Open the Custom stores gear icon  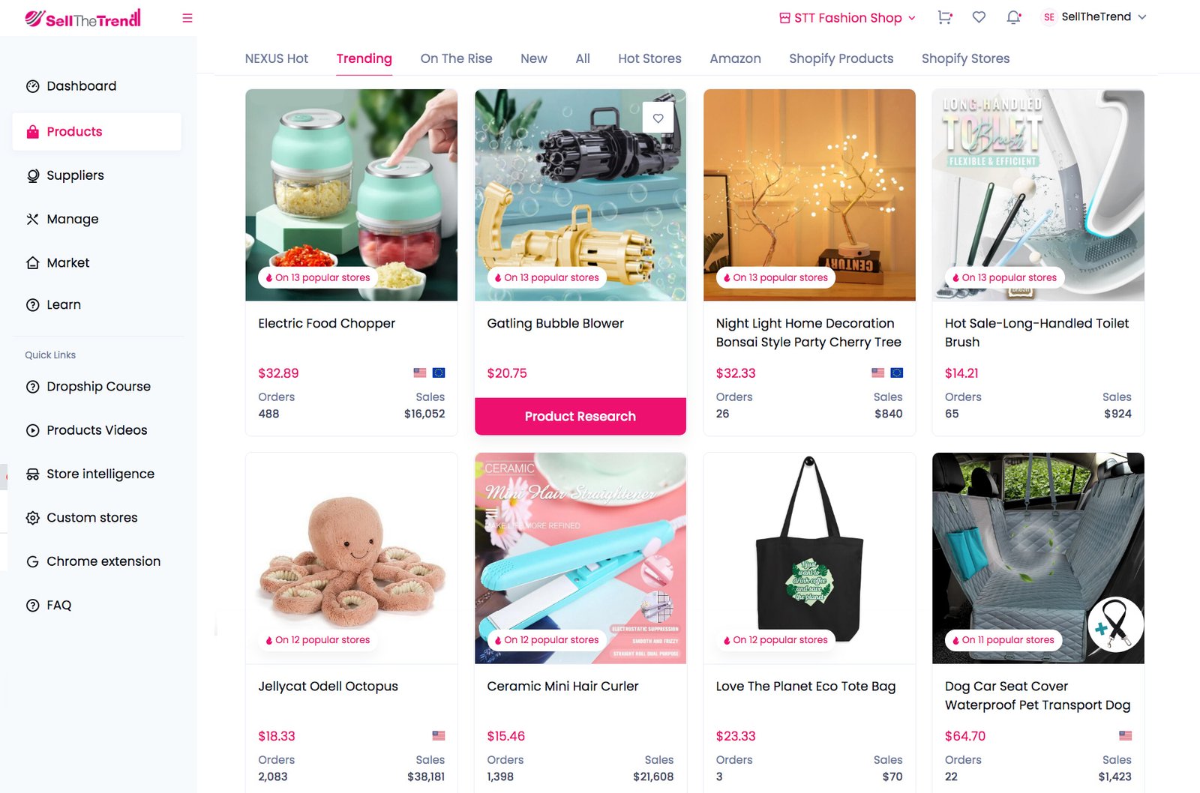(32, 518)
